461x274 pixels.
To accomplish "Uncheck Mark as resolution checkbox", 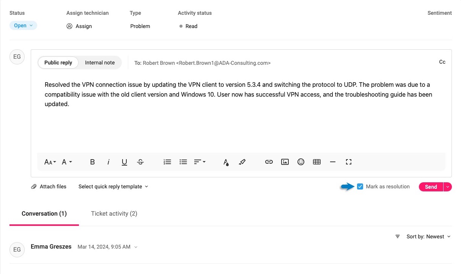I will (360, 186).
